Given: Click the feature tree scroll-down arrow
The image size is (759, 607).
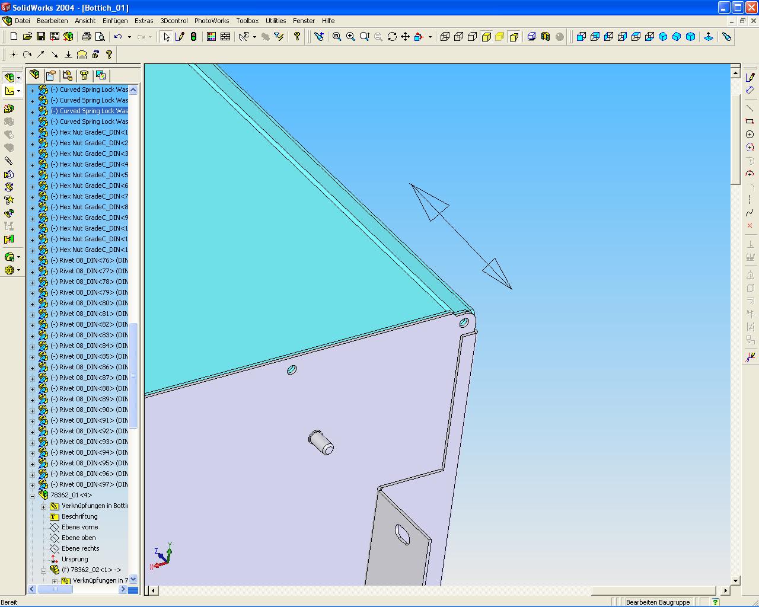Looking at the screenshot, I should pos(133,579).
